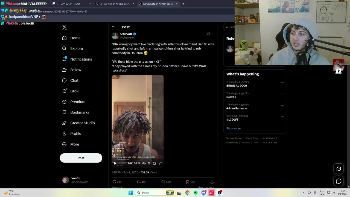
Task: Click the taskbar Buscar search box
Action: tap(155, 193)
